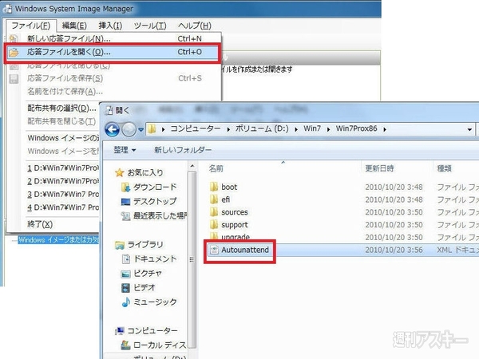Viewport: 479px width, 359px height.
Task: Click the open-folder icon beside 応答ファイルを開く
Action: 14,53
